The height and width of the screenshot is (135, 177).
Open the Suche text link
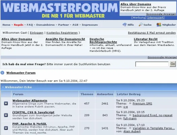[147, 25]
